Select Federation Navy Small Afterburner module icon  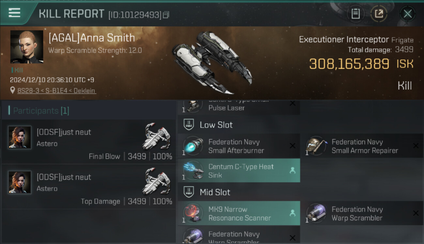193,146
